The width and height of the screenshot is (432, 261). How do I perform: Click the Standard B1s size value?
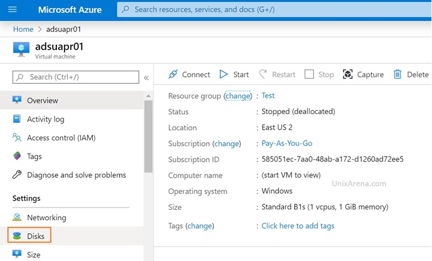coord(325,207)
